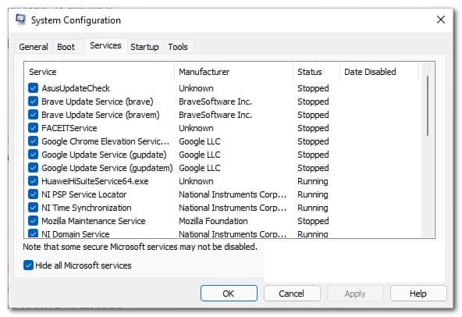
Task: Sort by the Status column header
Action: 316,72
